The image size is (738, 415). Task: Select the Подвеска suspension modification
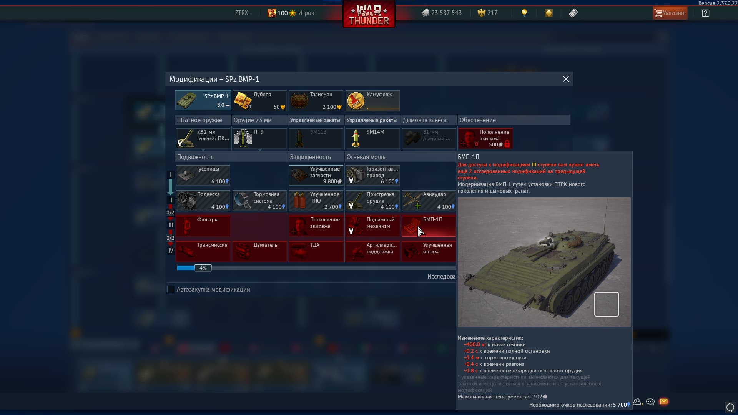pyautogui.click(x=203, y=201)
